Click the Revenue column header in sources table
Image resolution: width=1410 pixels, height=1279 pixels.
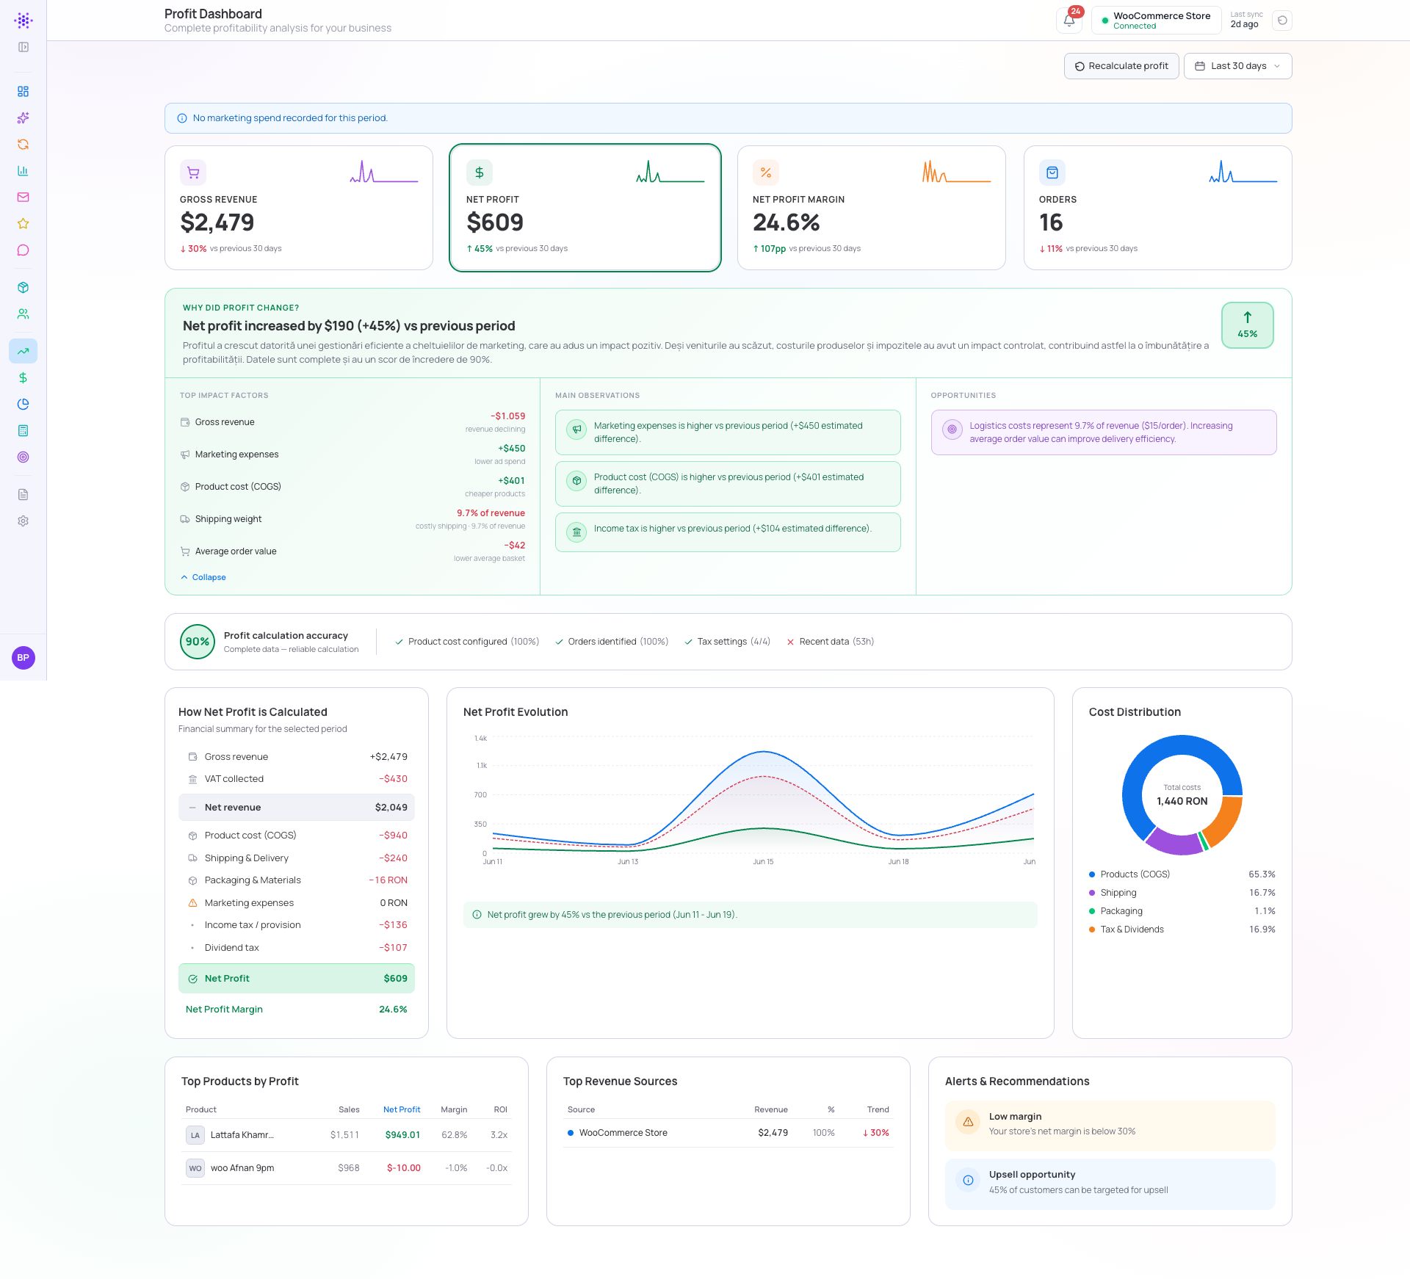771,1109
